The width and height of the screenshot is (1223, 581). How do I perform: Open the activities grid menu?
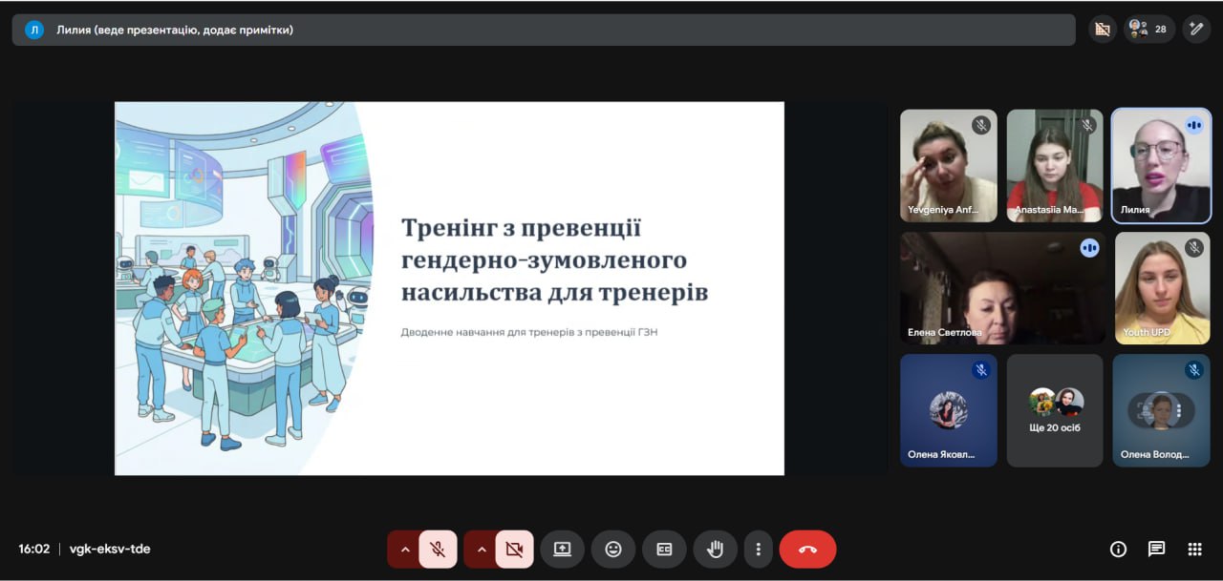1194,550
